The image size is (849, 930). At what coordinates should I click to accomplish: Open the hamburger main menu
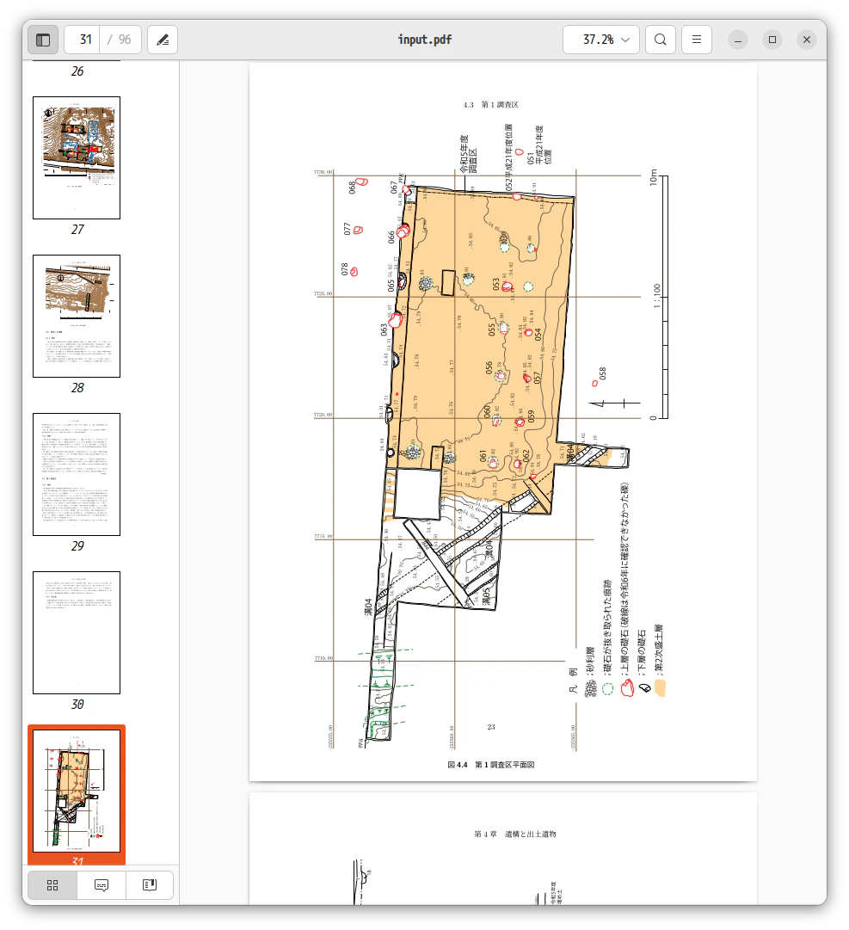(697, 40)
